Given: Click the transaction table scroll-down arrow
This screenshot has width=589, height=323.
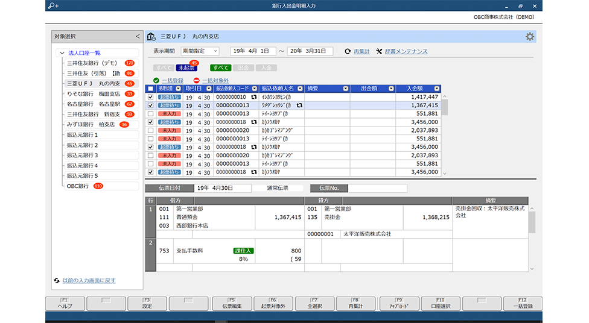Looking at the screenshot, I should coord(445,174).
